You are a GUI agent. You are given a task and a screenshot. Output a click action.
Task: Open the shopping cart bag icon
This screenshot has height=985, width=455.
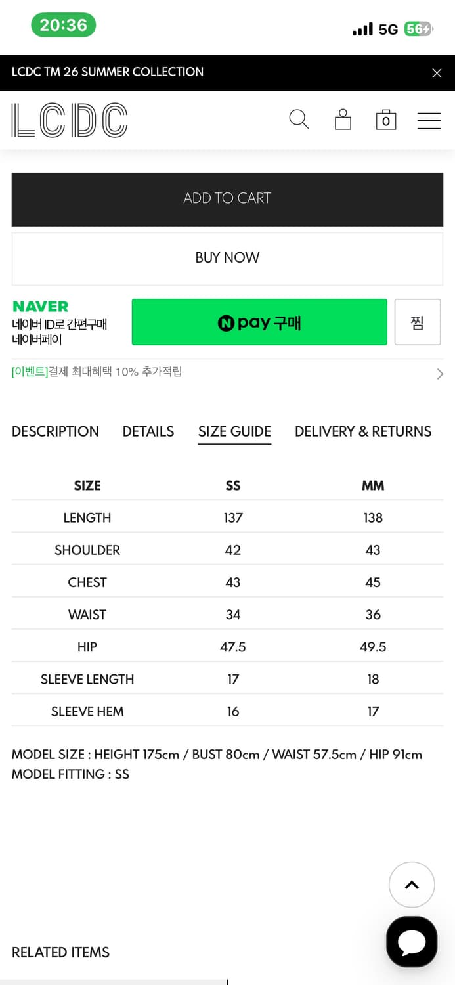[x=386, y=120]
